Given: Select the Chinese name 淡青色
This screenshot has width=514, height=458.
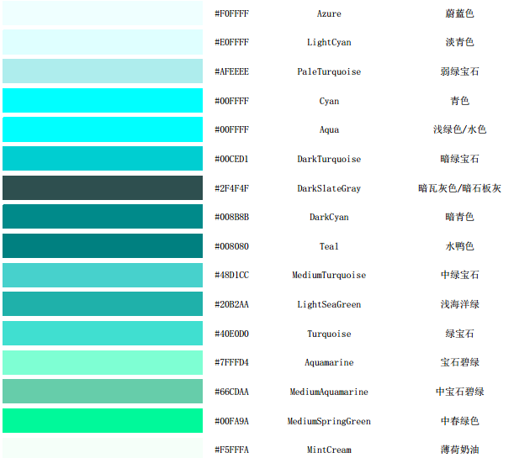Looking at the screenshot, I should pos(459,42).
